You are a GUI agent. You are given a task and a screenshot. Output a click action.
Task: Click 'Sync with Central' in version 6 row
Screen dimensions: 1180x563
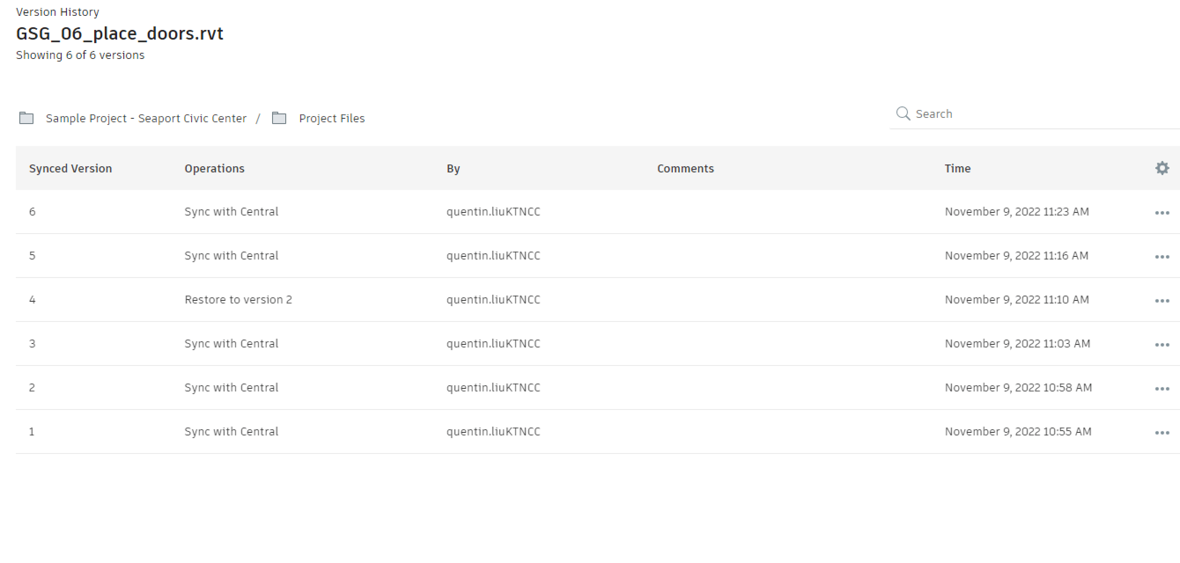point(231,212)
